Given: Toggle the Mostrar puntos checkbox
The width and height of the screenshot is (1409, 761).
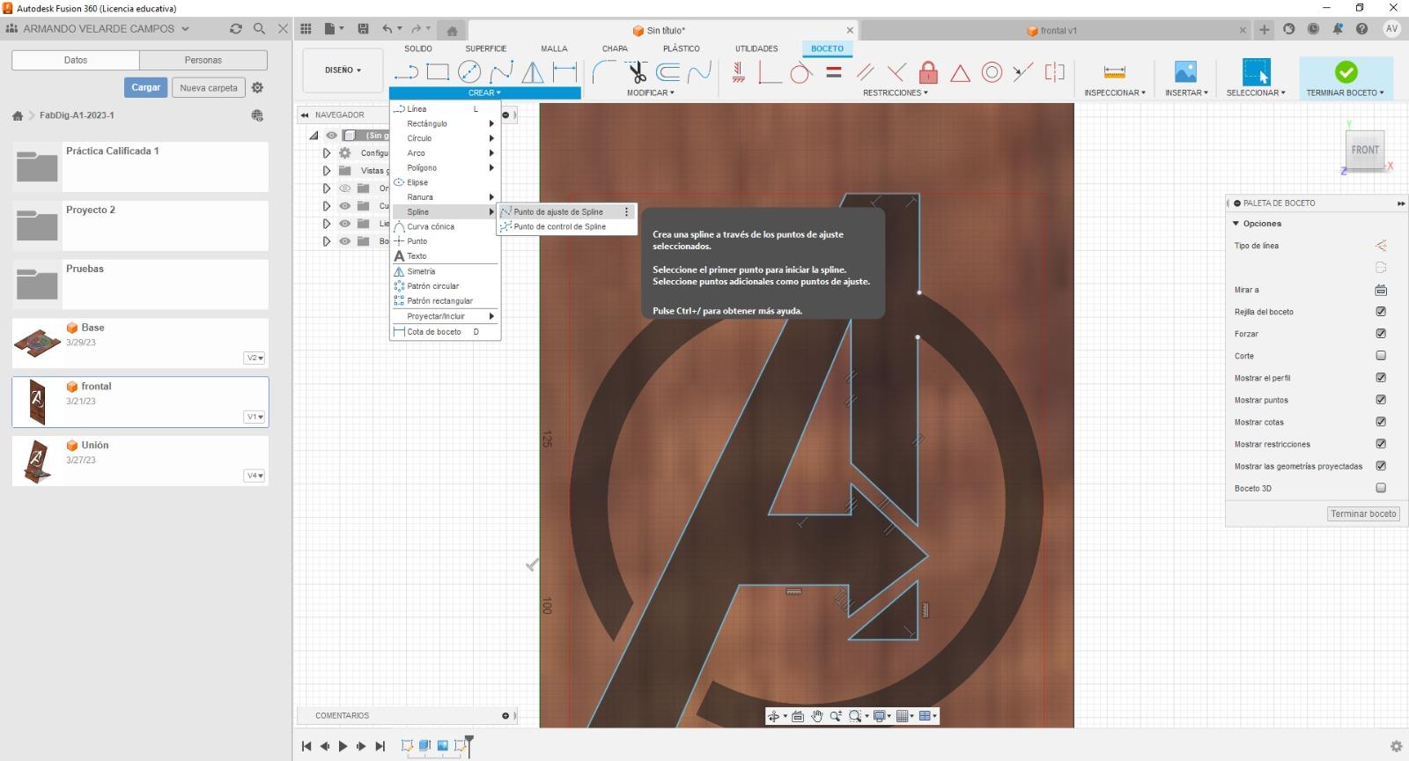Looking at the screenshot, I should 1381,400.
